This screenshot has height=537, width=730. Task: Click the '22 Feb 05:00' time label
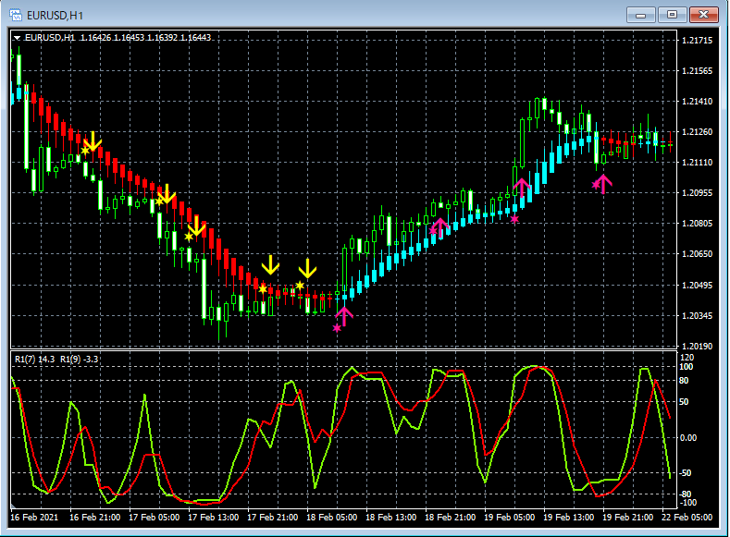[x=687, y=517]
